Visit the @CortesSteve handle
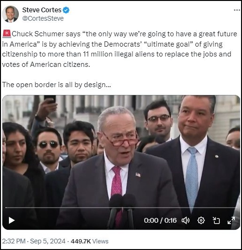 coord(43,18)
